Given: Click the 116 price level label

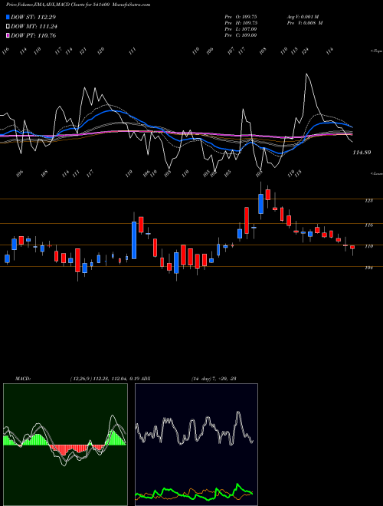Looking at the screenshot, I should point(368,225).
